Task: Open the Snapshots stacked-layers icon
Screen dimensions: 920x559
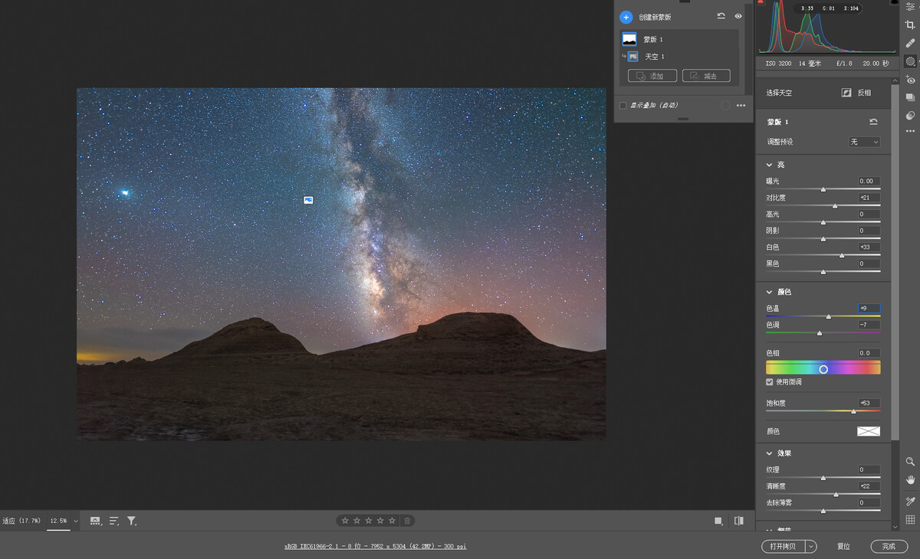Action: [x=910, y=98]
